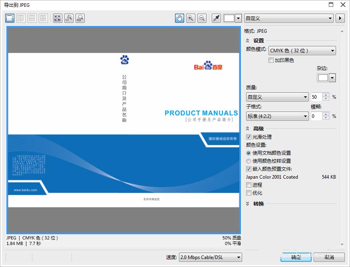Select the full single preview layout icon
This screenshot has height=267, width=350.
coord(10,18)
